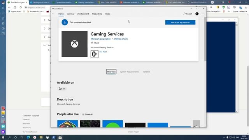Switch to the Getting error code browser tab
The image size is (249, 140).
(40, 2)
